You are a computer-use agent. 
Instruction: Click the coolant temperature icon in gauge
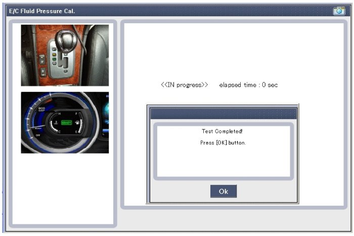56,123
